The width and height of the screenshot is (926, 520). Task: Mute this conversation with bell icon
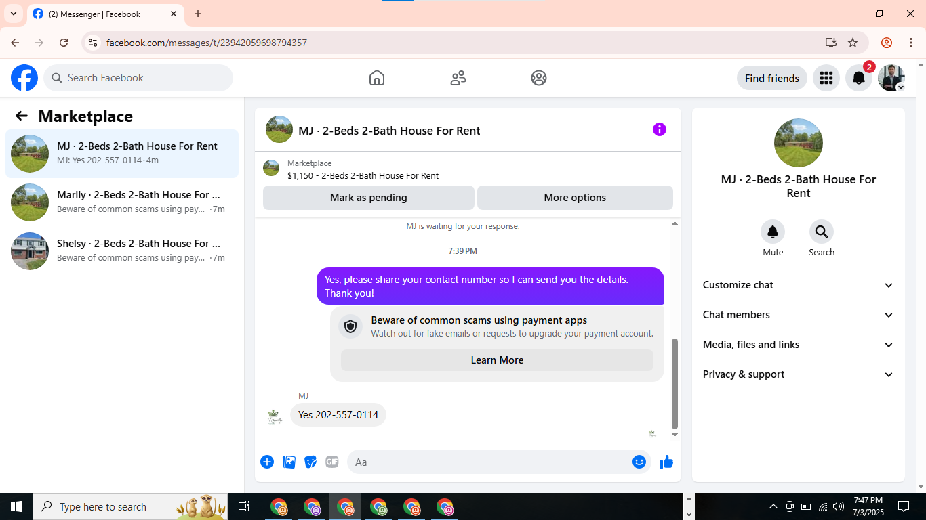click(x=773, y=232)
